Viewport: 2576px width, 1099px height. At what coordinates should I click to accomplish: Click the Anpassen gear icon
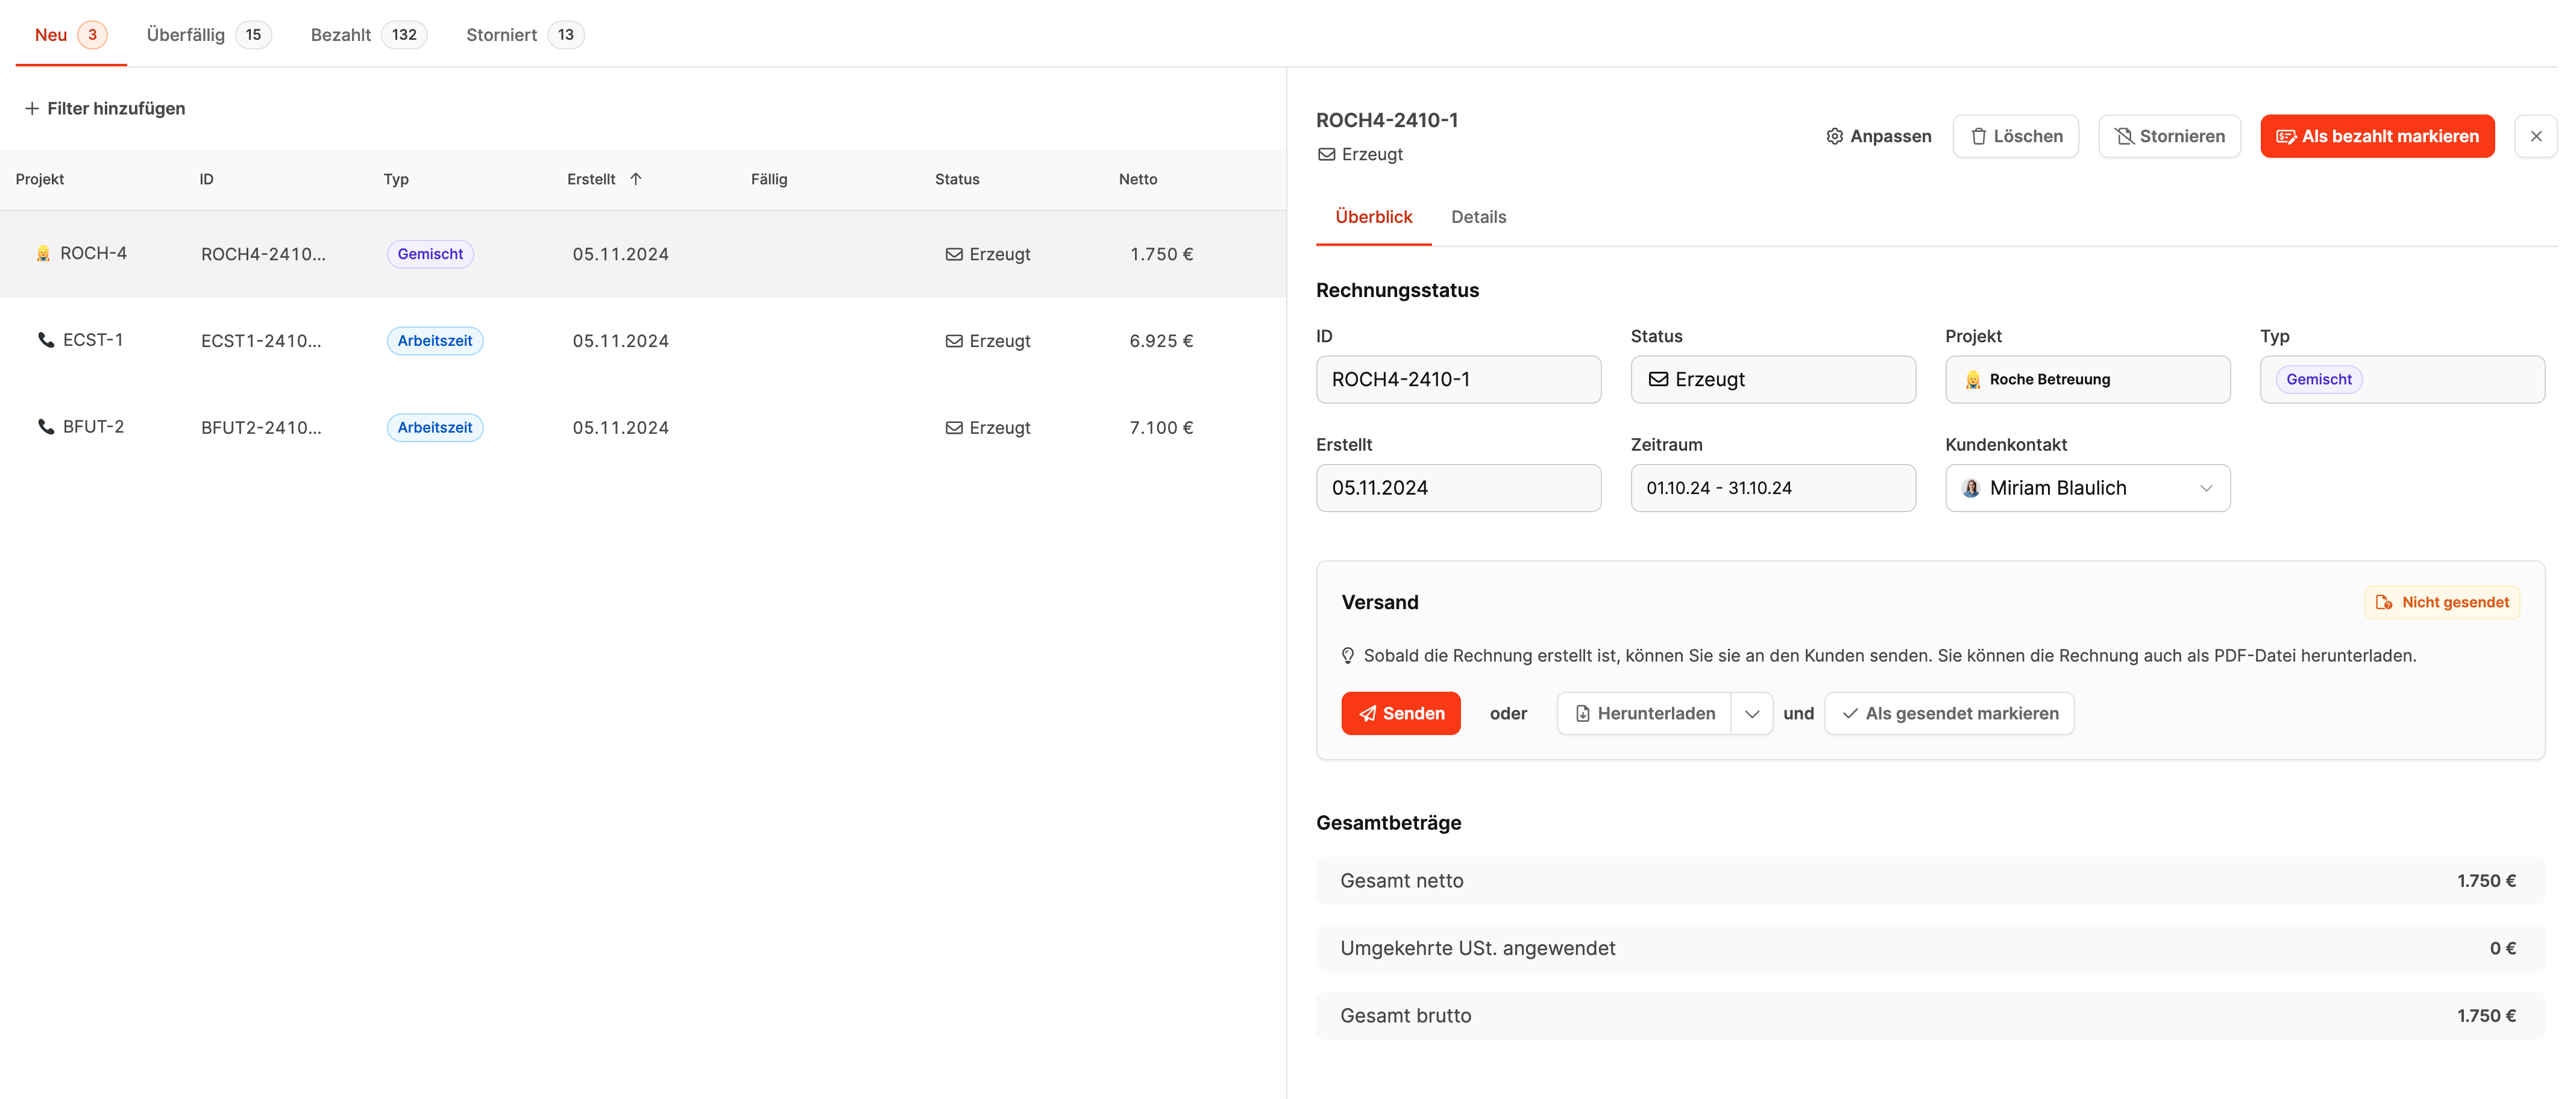click(1834, 136)
